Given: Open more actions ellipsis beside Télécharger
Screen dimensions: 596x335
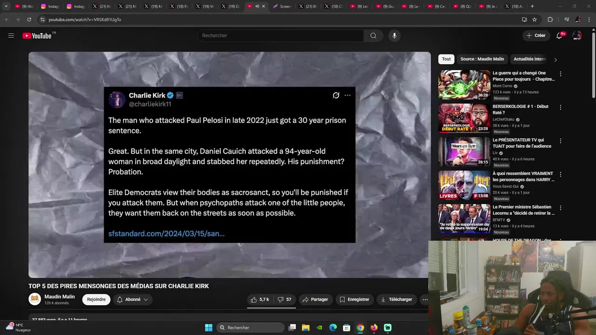Looking at the screenshot, I should click(425, 300).
